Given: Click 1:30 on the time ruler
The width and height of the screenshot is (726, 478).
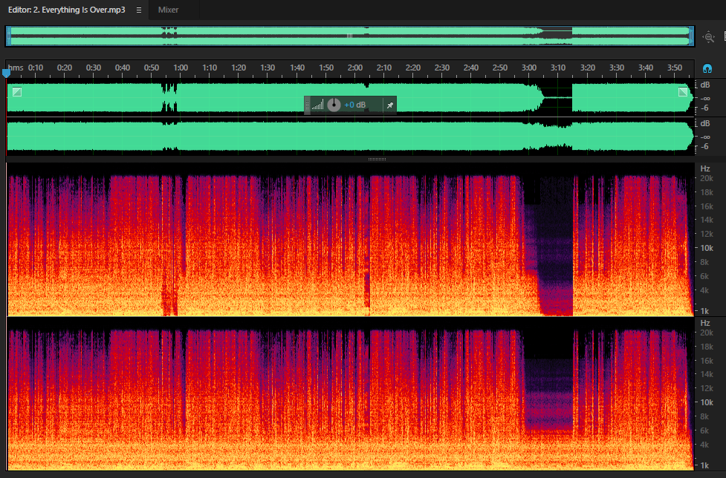Looking at the screenshot, I should pos(268,68).
